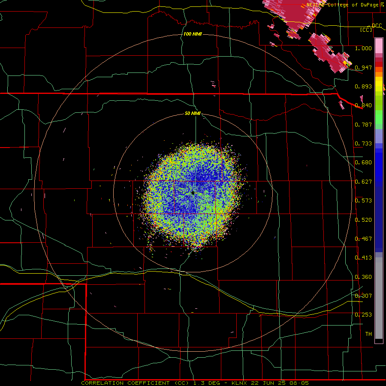
Task: Click the KLNX 22 JUN 25 08:05 timestamp
Action: [x=270, y=383]
